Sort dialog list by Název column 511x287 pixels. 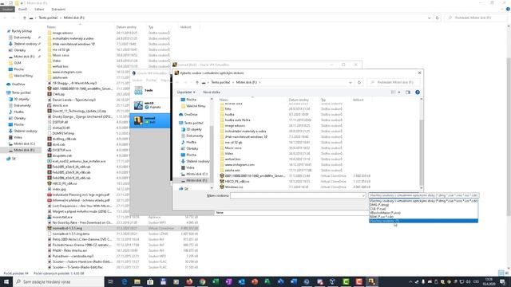click(224, 100)
